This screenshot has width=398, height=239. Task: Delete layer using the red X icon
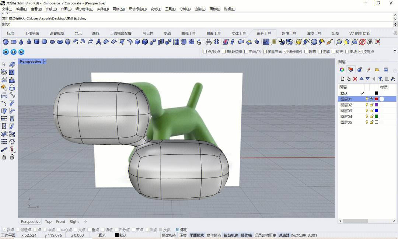click(x=355, y=79)
